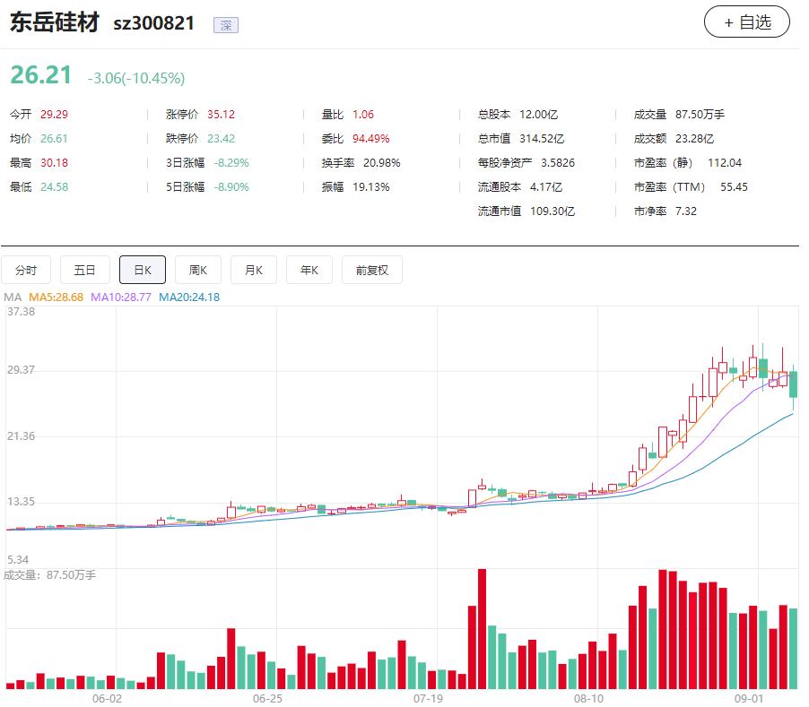Click 成交量 value 87.50万手 in stats

coord(700,115)
